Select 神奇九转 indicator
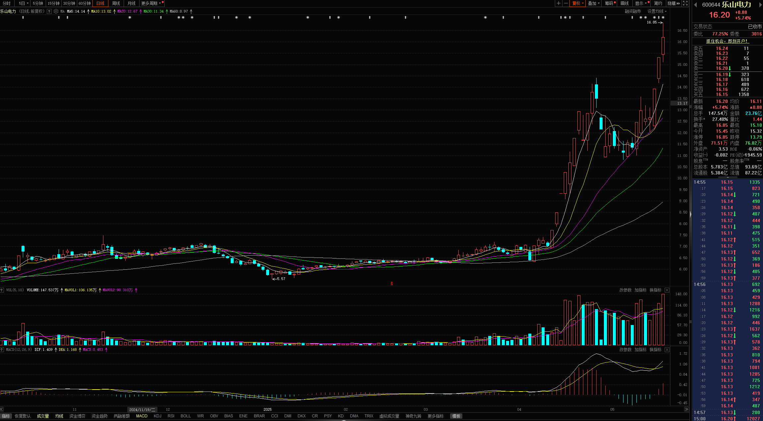This screenshot has height=421, width=763. tap(413, 416)
